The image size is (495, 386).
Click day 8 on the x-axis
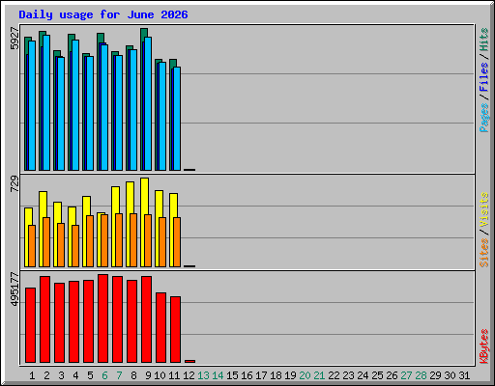133,375
